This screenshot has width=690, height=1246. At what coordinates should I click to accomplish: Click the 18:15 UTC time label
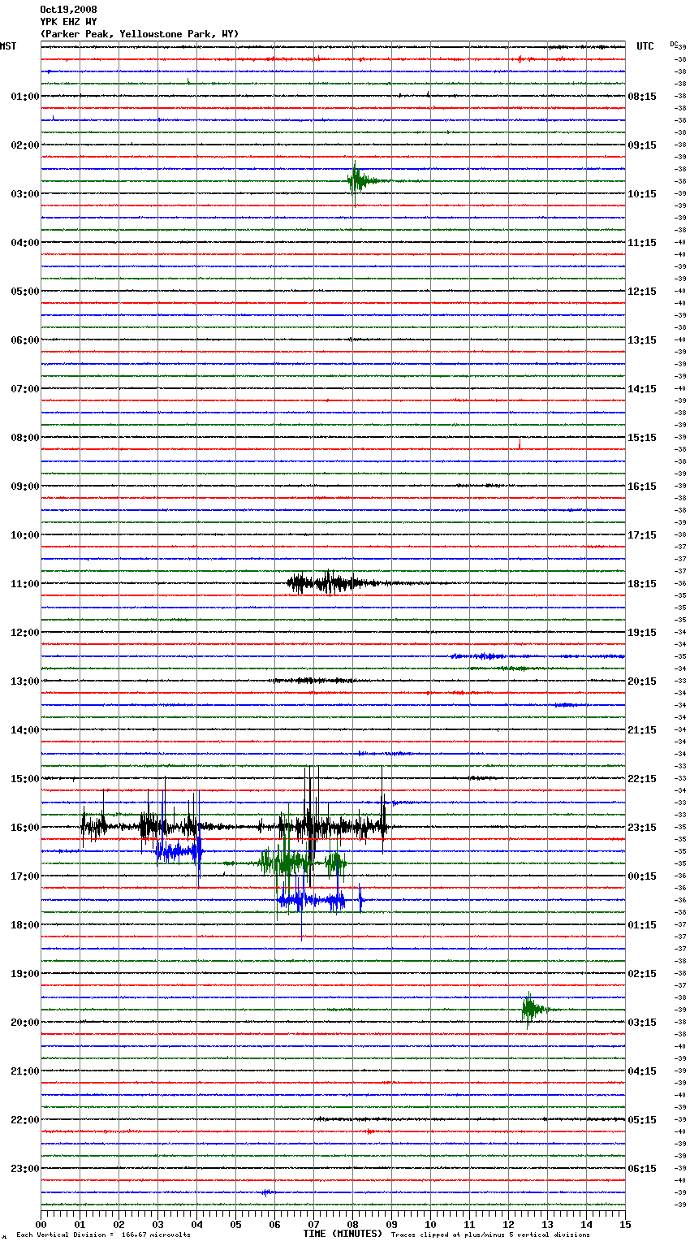(x=642, y=584)
